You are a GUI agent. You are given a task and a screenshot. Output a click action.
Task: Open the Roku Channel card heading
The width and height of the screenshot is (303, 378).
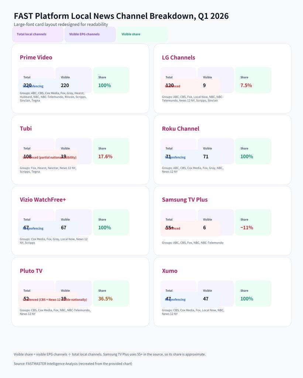(180, 129)
